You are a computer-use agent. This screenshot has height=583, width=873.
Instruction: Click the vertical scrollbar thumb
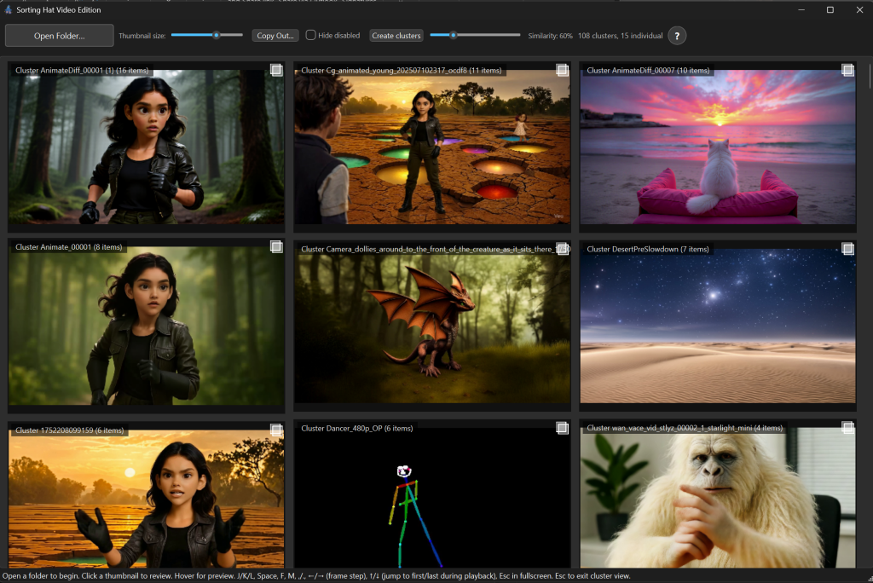click(x=869, y=75)
